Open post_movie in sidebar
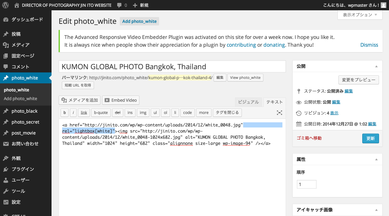 [x=26, y=133]
